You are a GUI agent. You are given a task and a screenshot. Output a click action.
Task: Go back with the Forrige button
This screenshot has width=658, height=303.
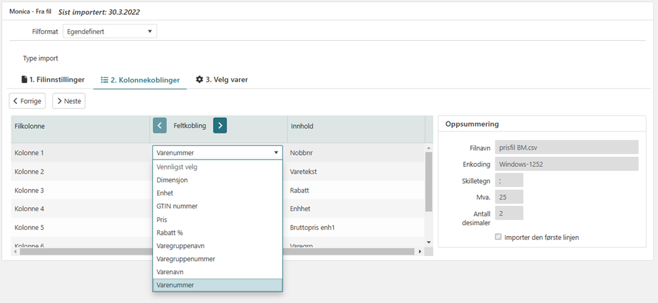tap(28, 101)
